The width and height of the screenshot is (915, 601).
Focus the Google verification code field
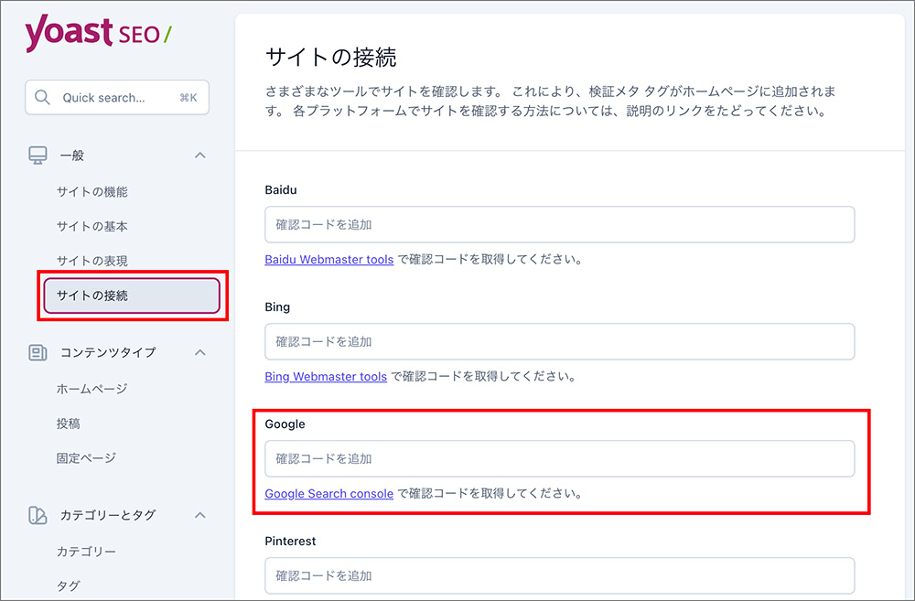pyautogui.click(x=560, y=458)
